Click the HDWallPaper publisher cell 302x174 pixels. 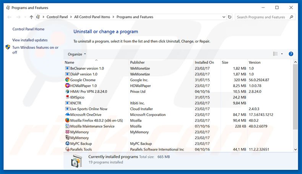coord(140,86)
